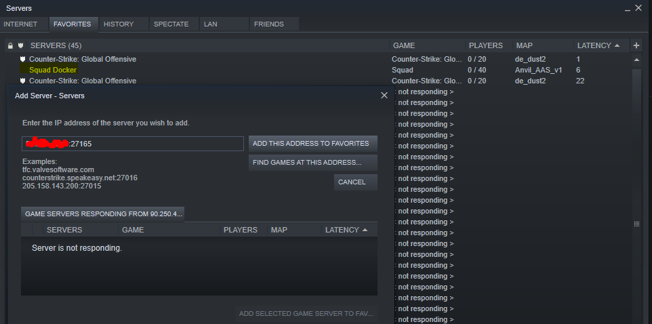
Task: Select the Squad Docker server row
Action: point(318,70)
